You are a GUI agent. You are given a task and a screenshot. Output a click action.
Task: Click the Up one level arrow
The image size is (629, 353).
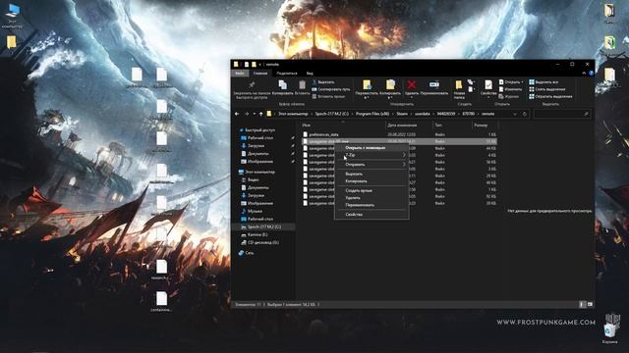coord(261,114)
